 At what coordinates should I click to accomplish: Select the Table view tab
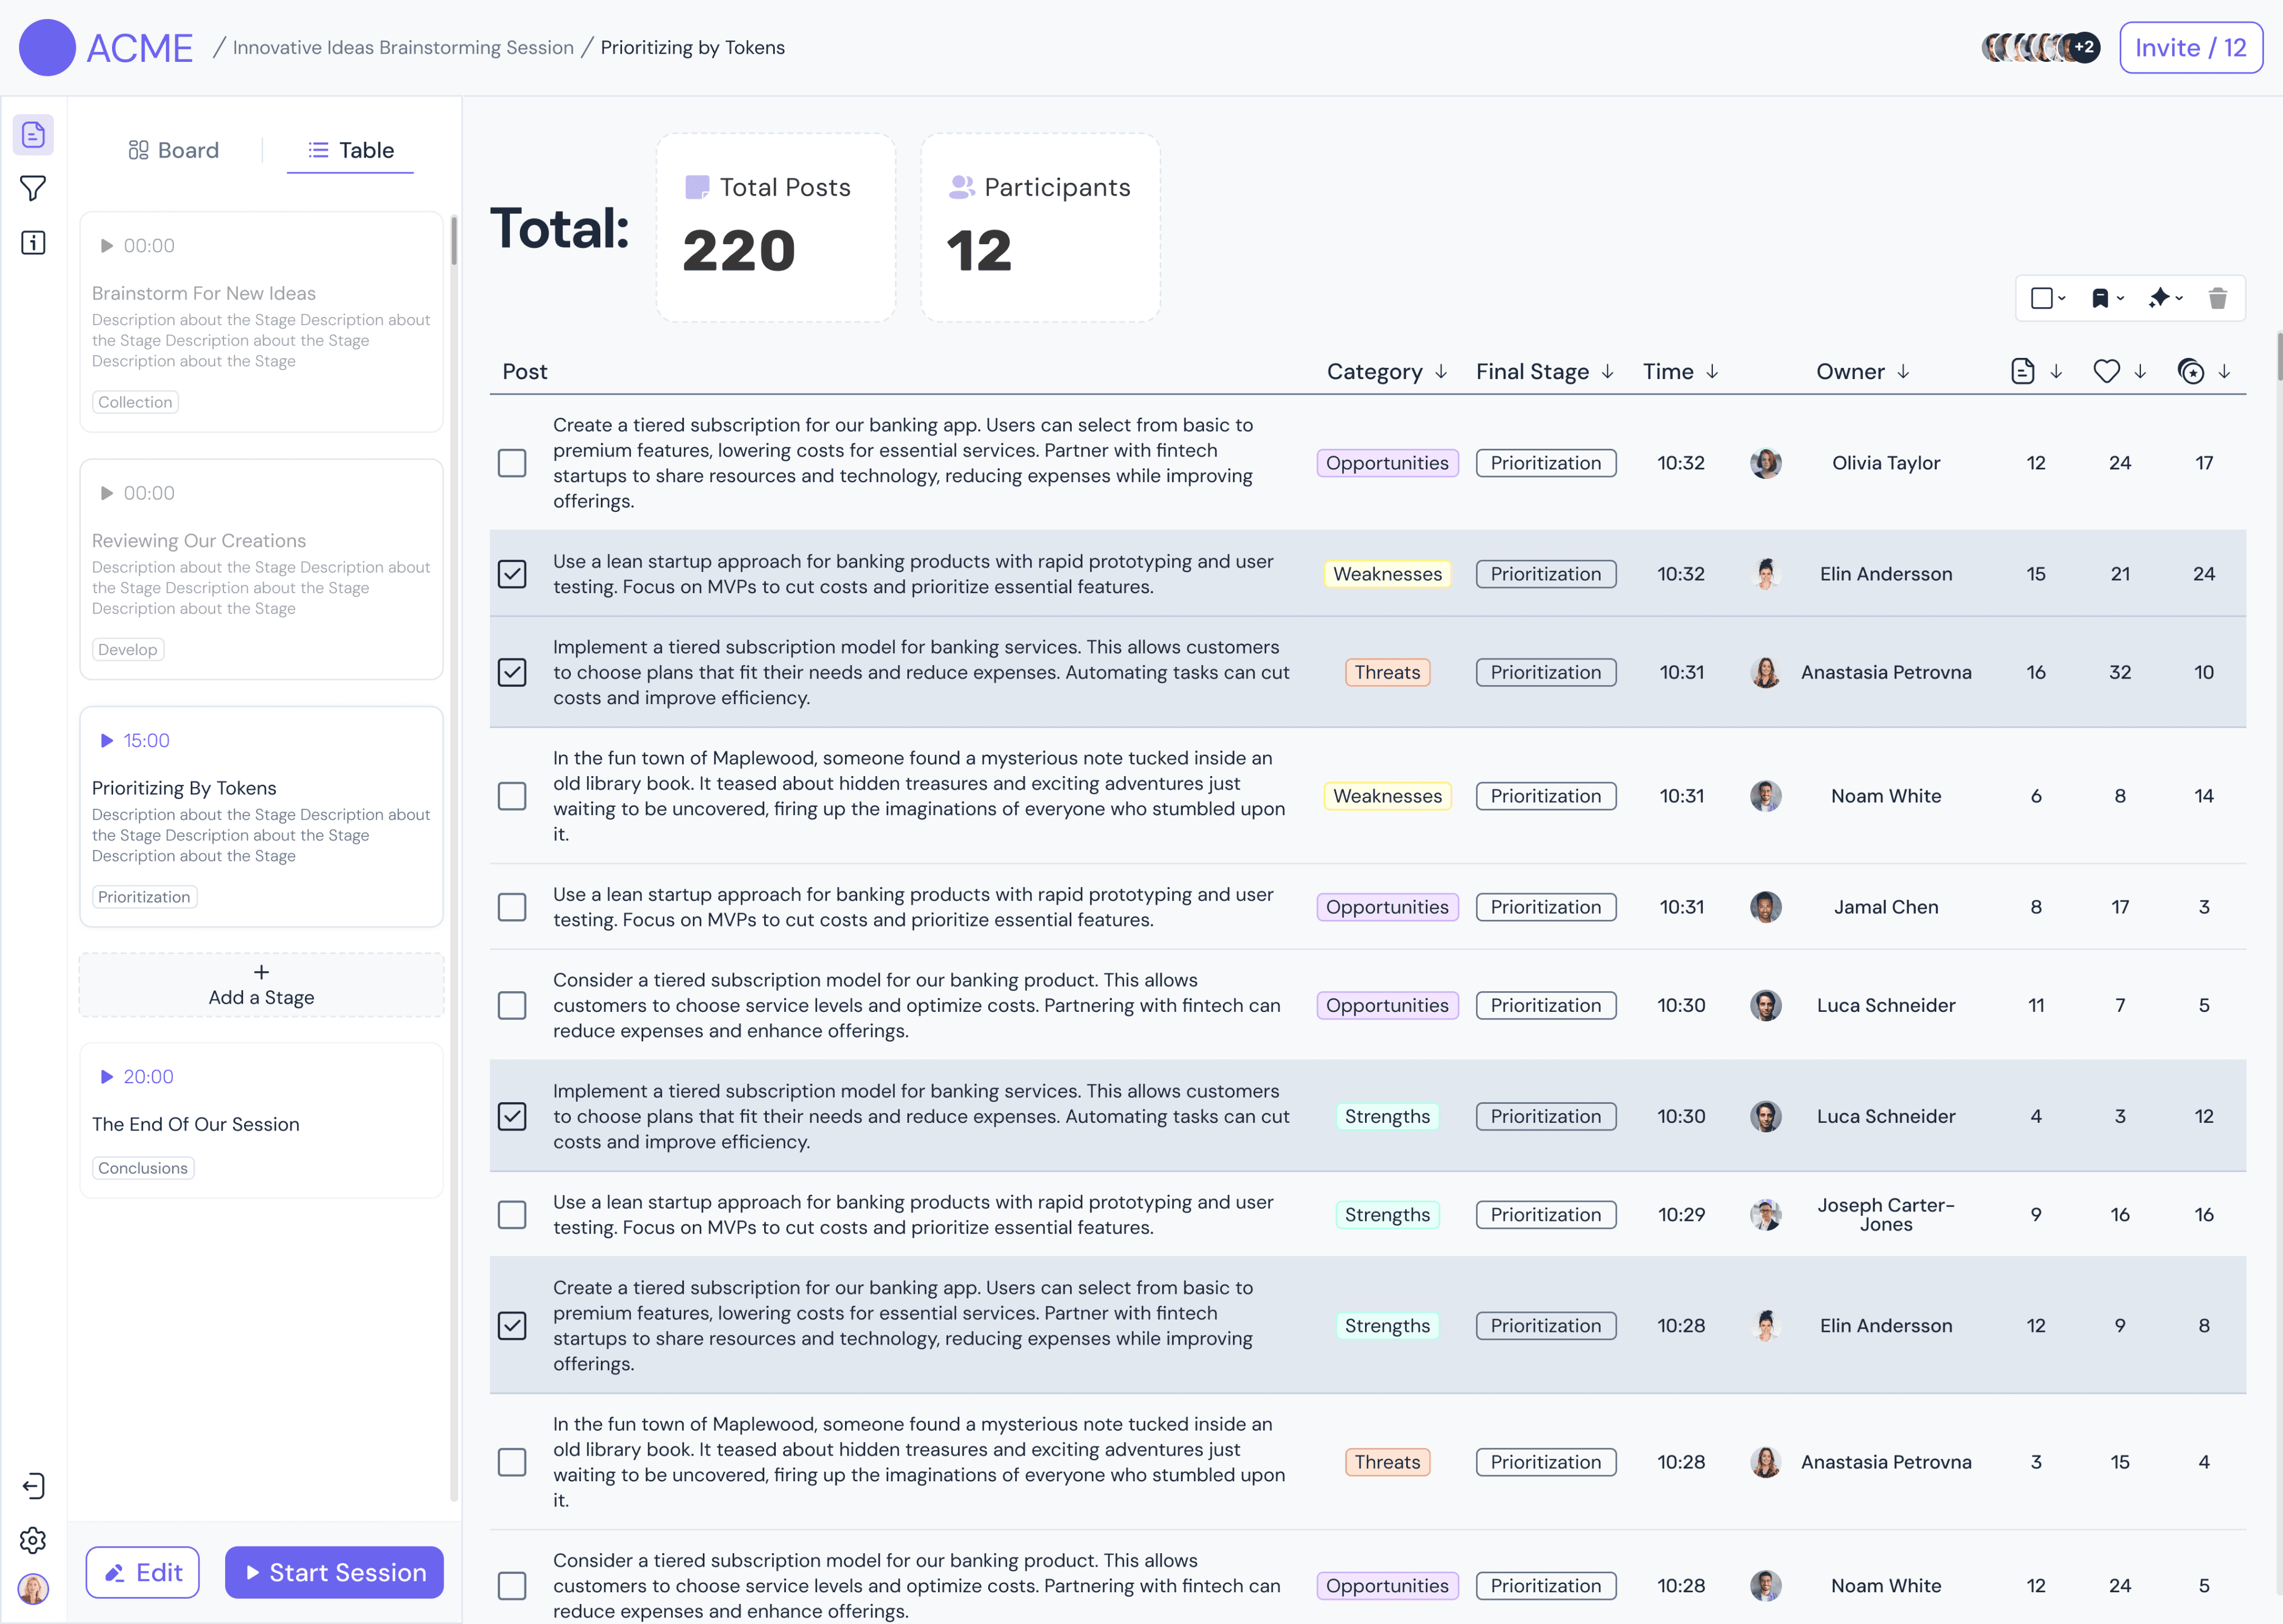coord(351,150)
